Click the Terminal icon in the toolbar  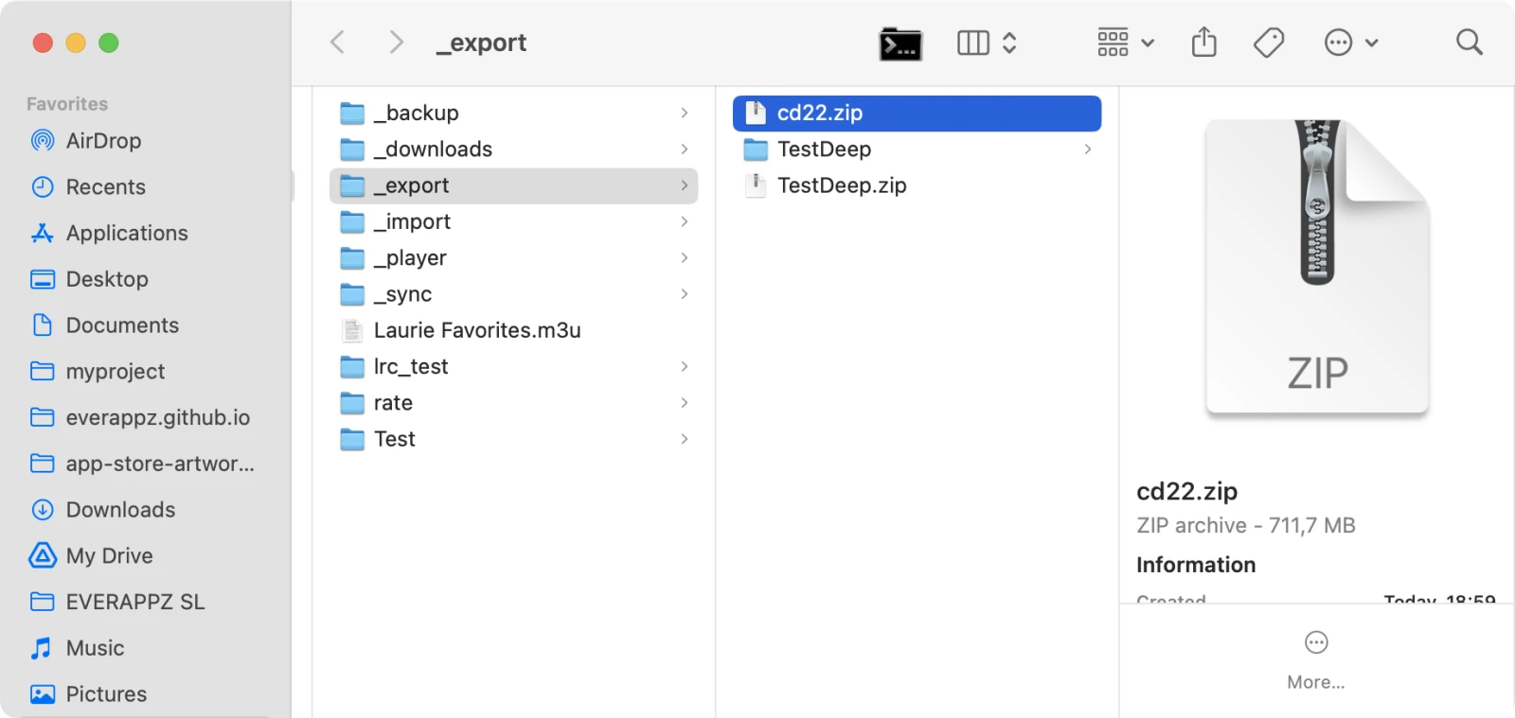click(900, 44)
